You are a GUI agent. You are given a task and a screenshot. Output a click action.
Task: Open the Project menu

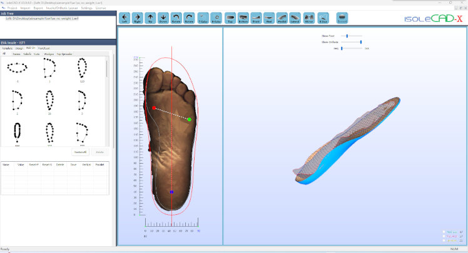coord(11,7)
